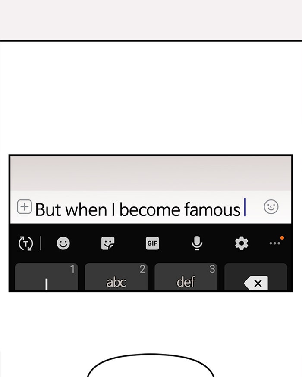This screenshot has height=377, width=302.
Task: Start voice input with the microphone icon
Action: tap(197, 243)
